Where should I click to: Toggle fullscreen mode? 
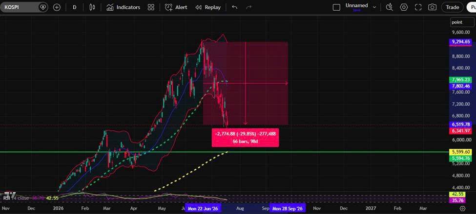(x=418, y=8)
